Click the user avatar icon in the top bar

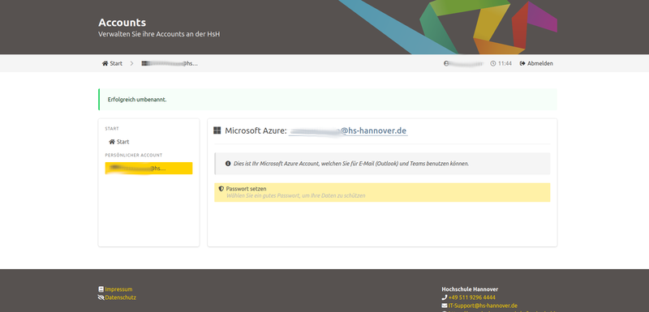click(x=446, y=64)
